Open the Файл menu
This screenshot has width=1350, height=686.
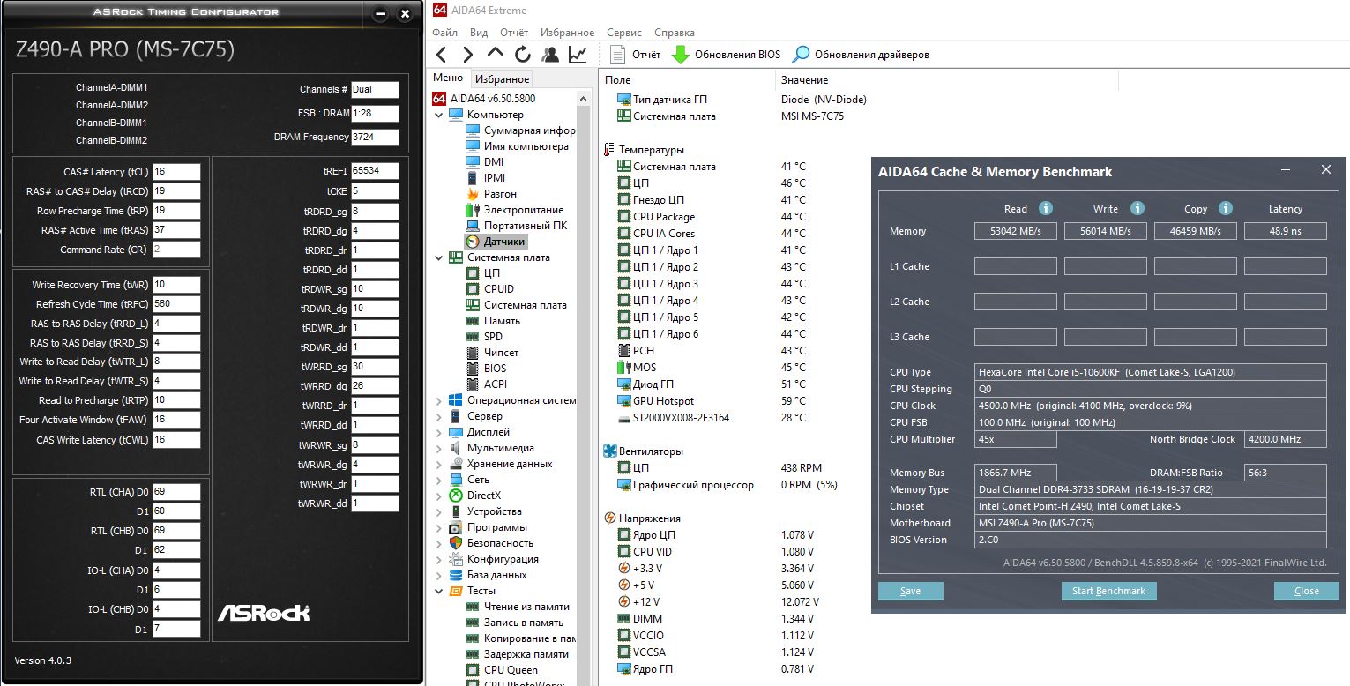point(444,33)
